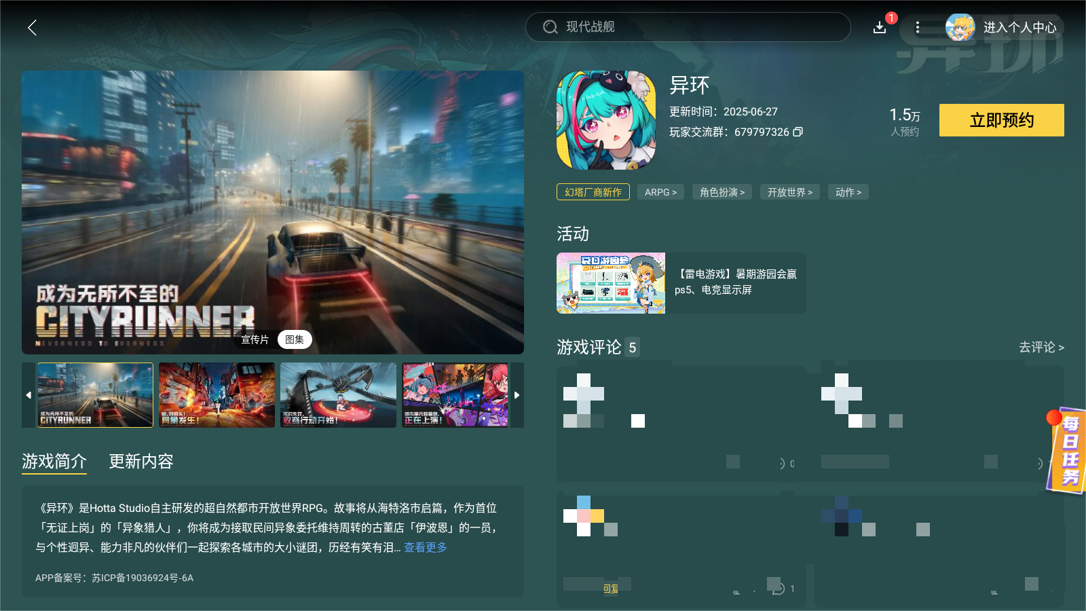The image size is (1086, 611).
Task: Expand the 开放世界 category tag
Action: click(x=789, y=192)
